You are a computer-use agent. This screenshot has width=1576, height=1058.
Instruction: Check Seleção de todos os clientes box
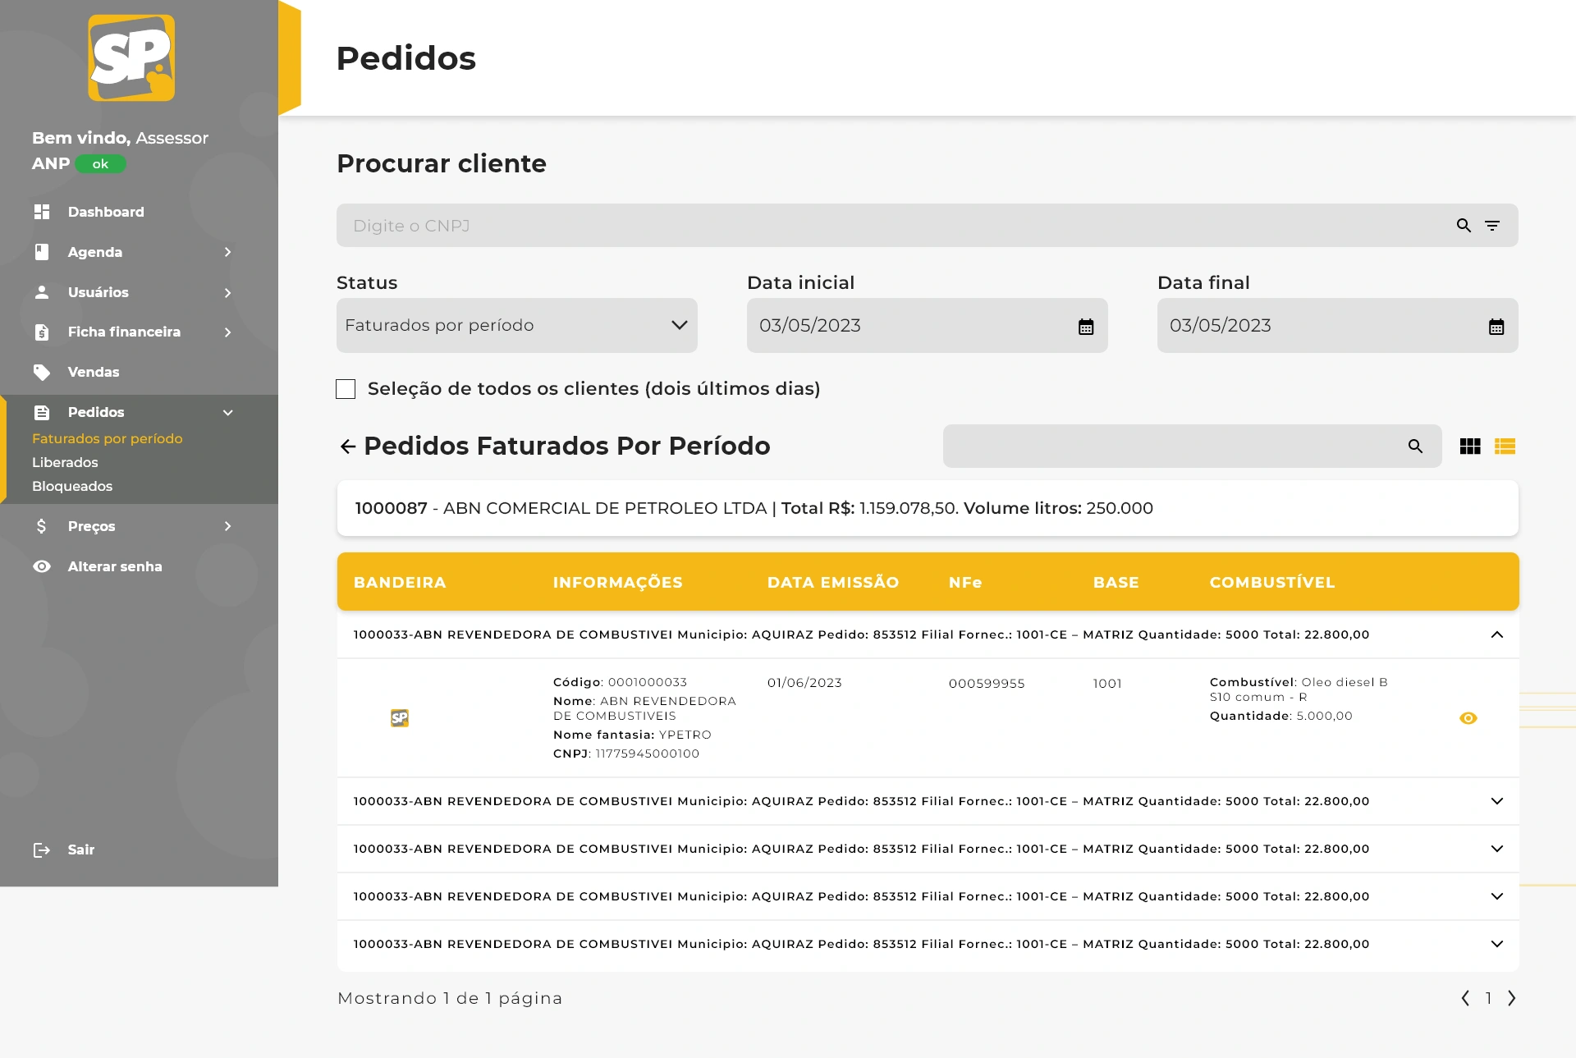pos(346,389)
